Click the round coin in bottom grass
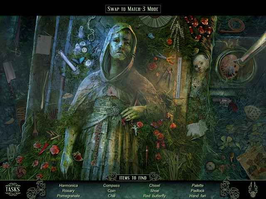 [x=210, y=166]
